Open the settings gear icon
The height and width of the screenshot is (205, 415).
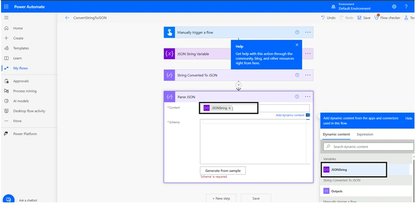pyautogui.click(x=394, y=7)
